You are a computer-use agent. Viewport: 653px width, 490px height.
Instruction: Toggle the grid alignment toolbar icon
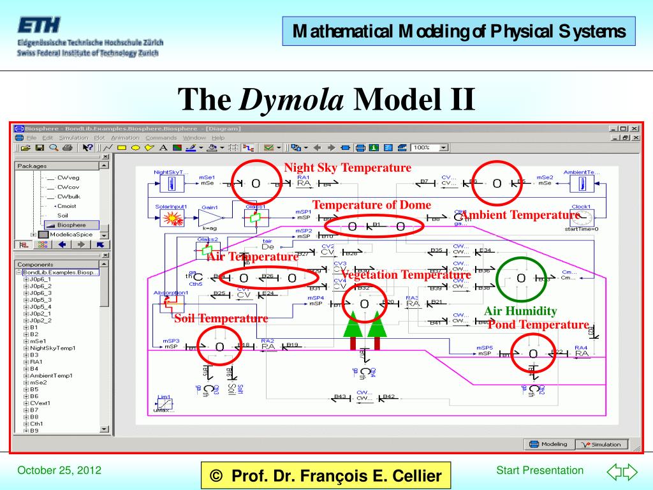(x=233, y=147)
